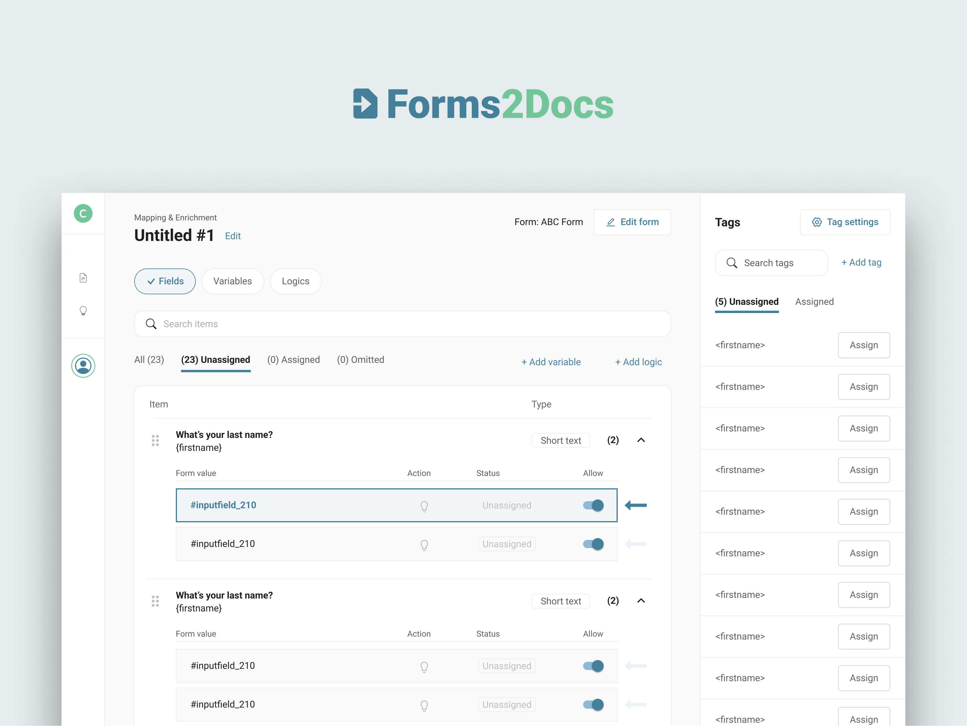Click Assign for the fifth <firstname> tag

point(864,512)
